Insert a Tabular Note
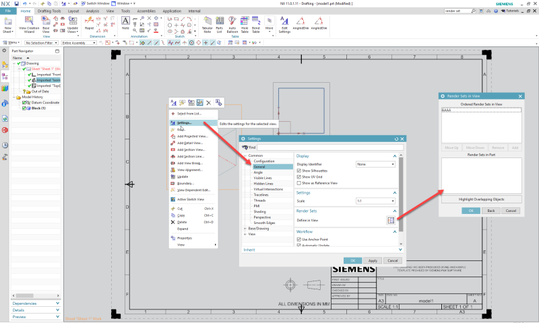539x323 pixels. coord(208,25)
